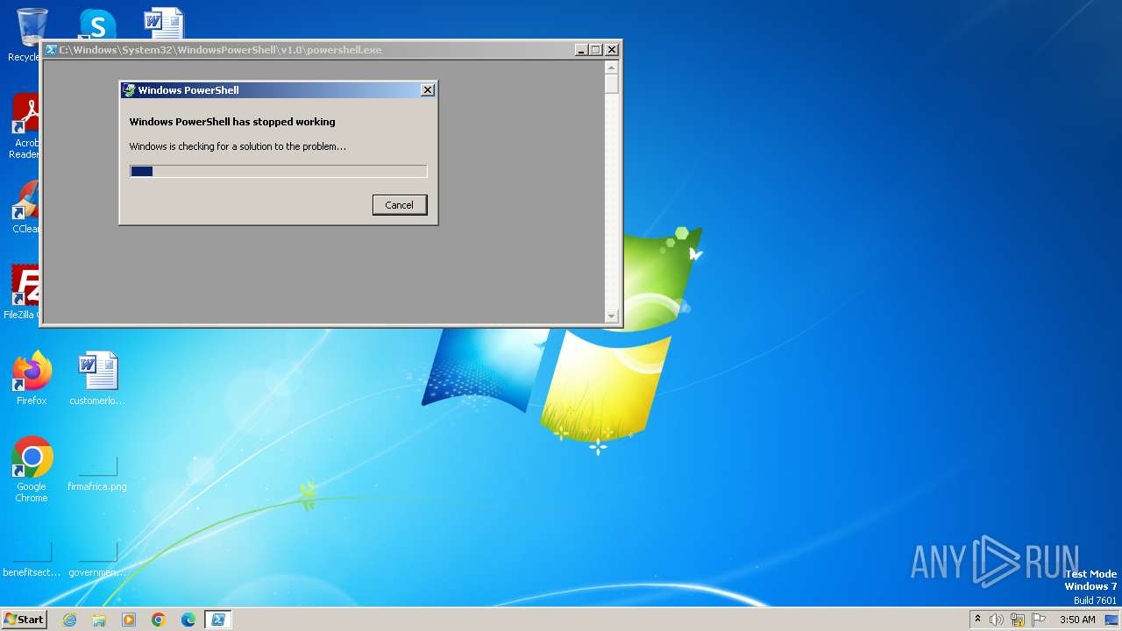This screenshot has width=1122, height=631.
Task: Maximize the powershell.exe console window
Action: point(596,50)
